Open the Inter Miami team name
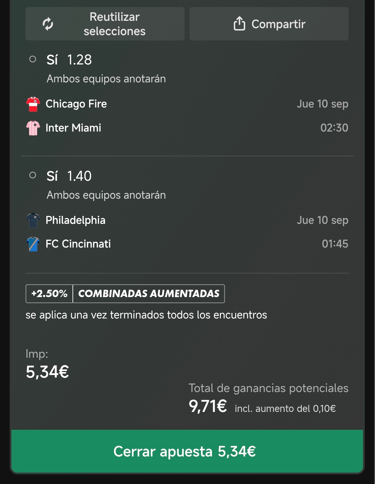Viewport: 375px width, 484px height. 73,128
